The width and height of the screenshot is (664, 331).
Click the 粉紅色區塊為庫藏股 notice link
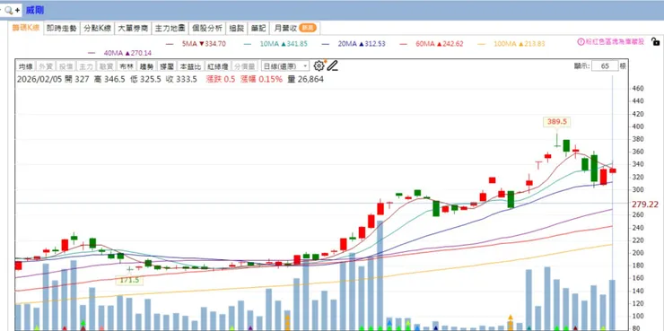616,42
